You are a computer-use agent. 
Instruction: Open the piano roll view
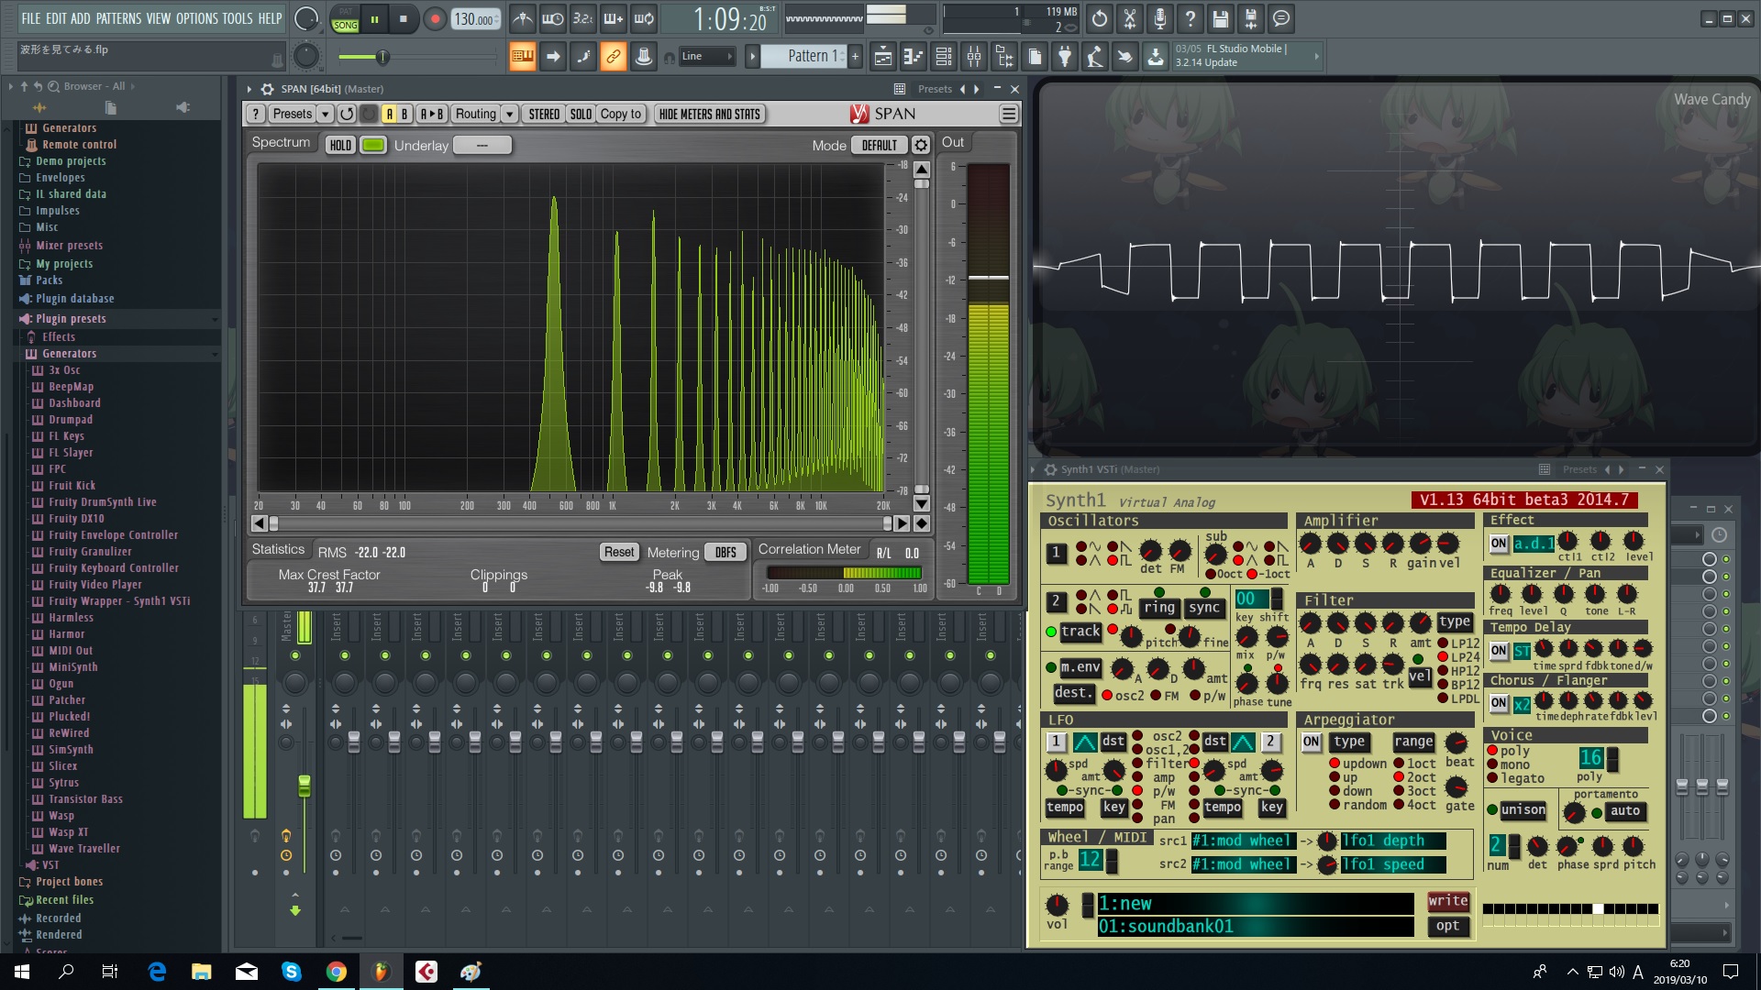pyautogui.click(x=914, y=57)
